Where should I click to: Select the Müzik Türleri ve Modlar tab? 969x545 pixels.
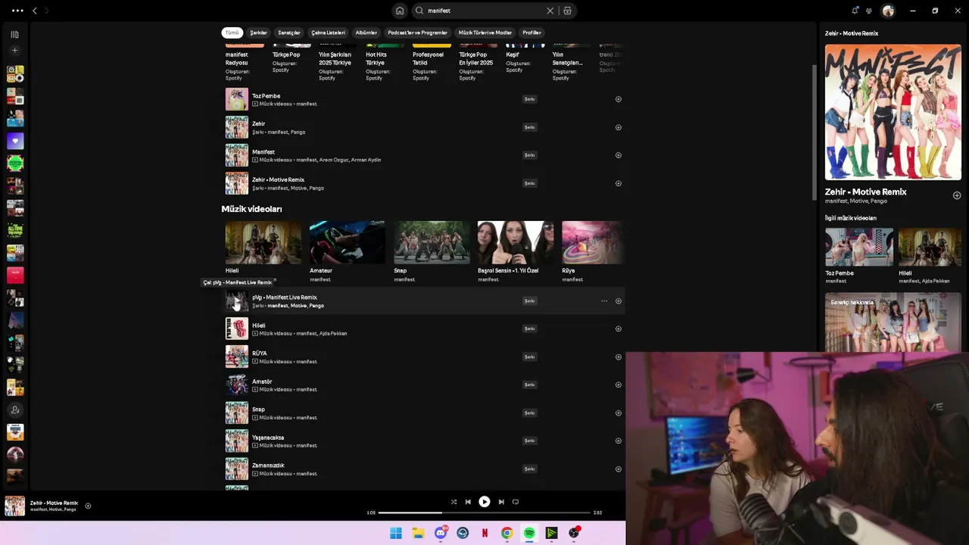point(485,33)
